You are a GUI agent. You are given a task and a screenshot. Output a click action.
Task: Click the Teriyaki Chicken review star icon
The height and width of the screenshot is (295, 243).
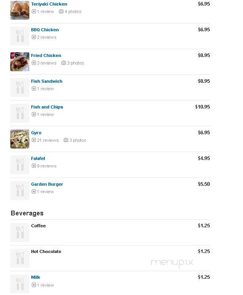(34, 11)
